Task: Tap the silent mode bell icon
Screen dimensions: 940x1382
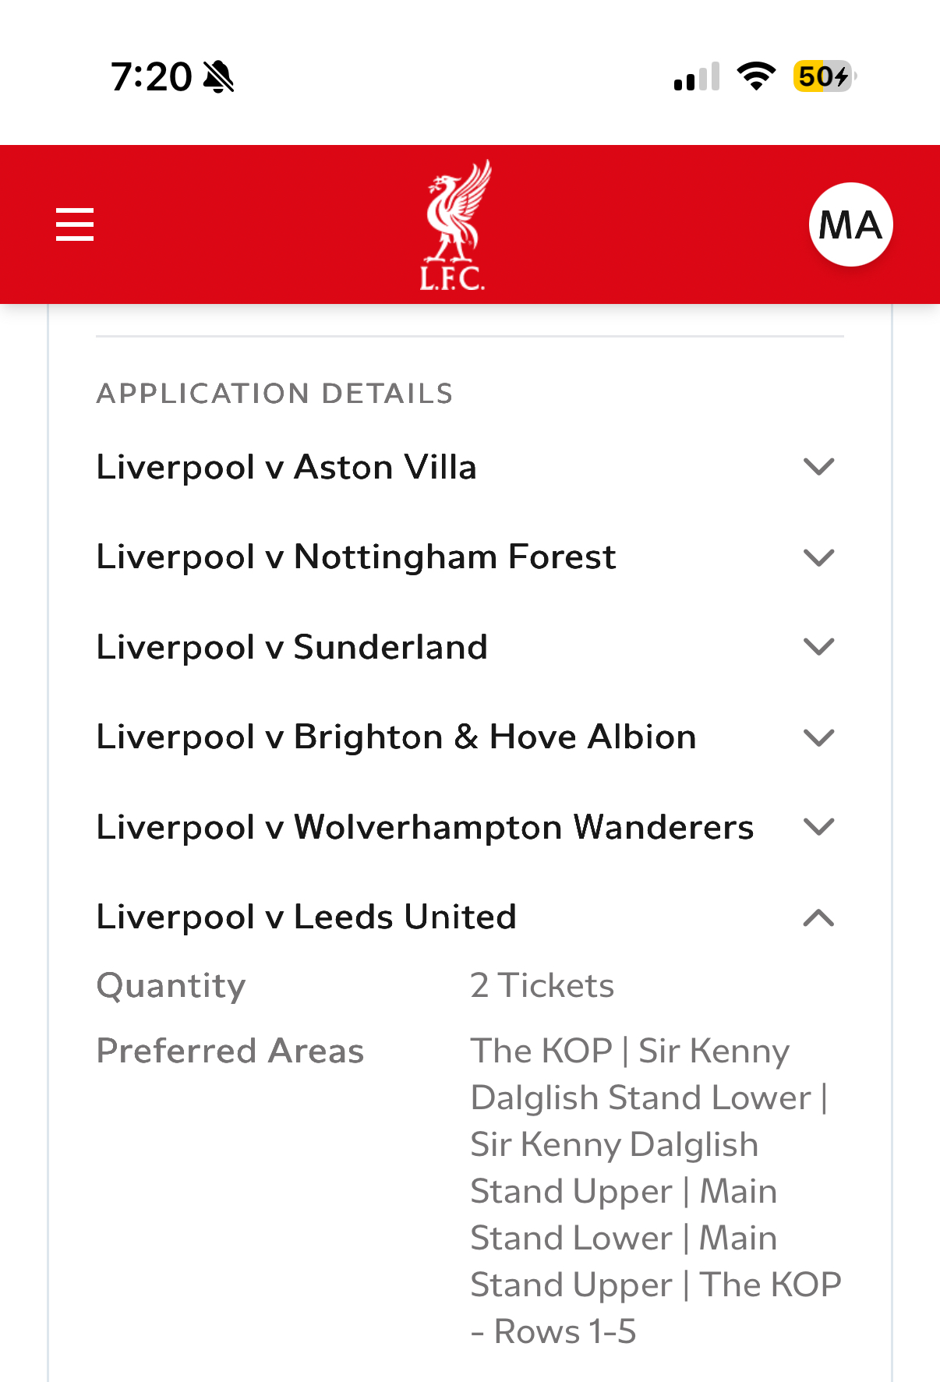Action: click(219, 77)
